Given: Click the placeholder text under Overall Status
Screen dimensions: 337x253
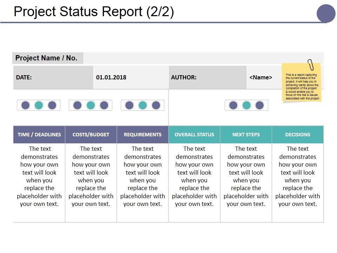Looking at the screenshot, I should tap(194, 176).
